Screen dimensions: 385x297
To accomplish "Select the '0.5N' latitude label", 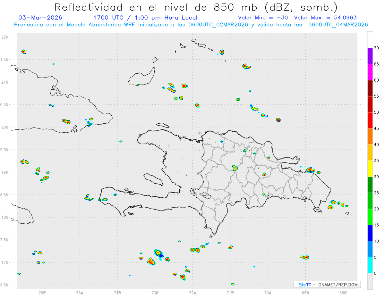I will (x=5, y=105).
